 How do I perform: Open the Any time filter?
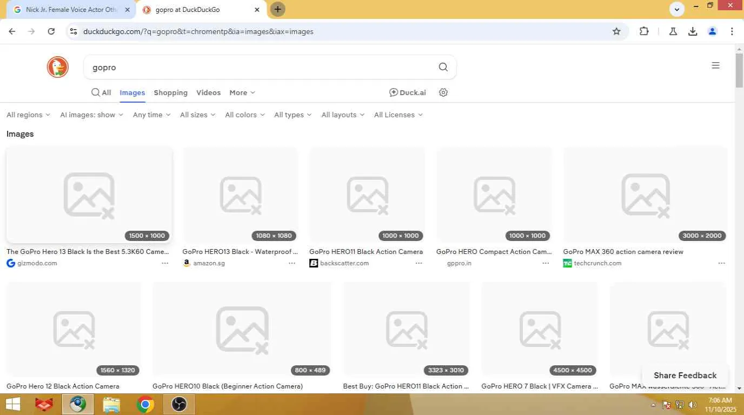pyautogui.click(x=152, y=115)
